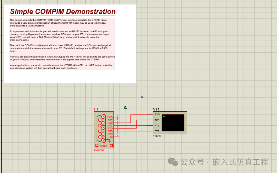Click the RI pin label on COMPIM
Image resolution: width=277 pixels, height=173 pixels.
(x=112, y=137)
